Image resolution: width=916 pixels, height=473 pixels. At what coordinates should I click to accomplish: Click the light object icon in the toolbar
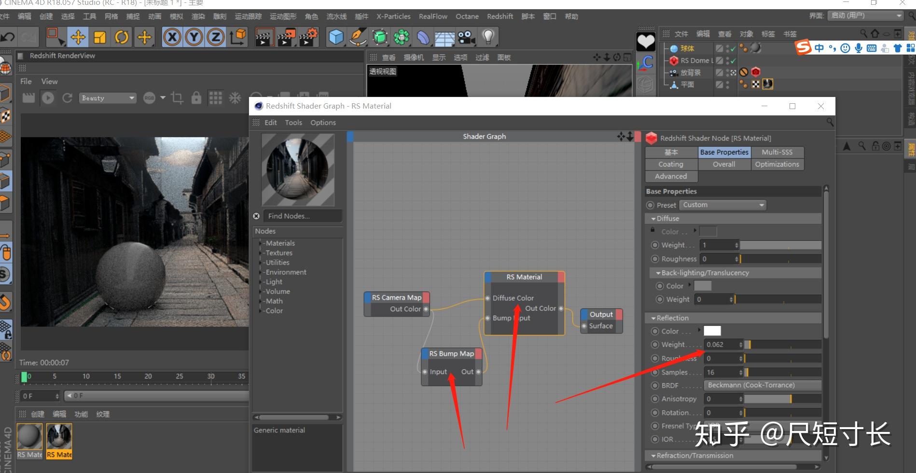tap(489, 37)
